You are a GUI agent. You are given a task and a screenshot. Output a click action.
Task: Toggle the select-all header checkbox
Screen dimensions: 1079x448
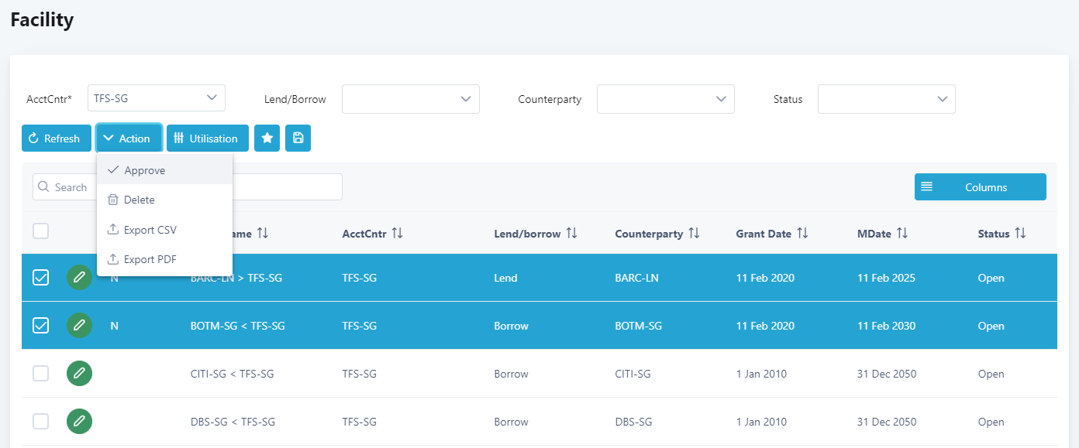click(x=40, y=231)
